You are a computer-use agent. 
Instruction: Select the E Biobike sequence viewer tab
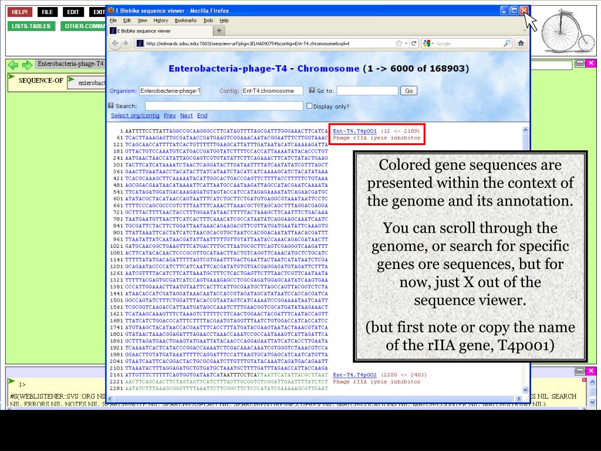160,31
